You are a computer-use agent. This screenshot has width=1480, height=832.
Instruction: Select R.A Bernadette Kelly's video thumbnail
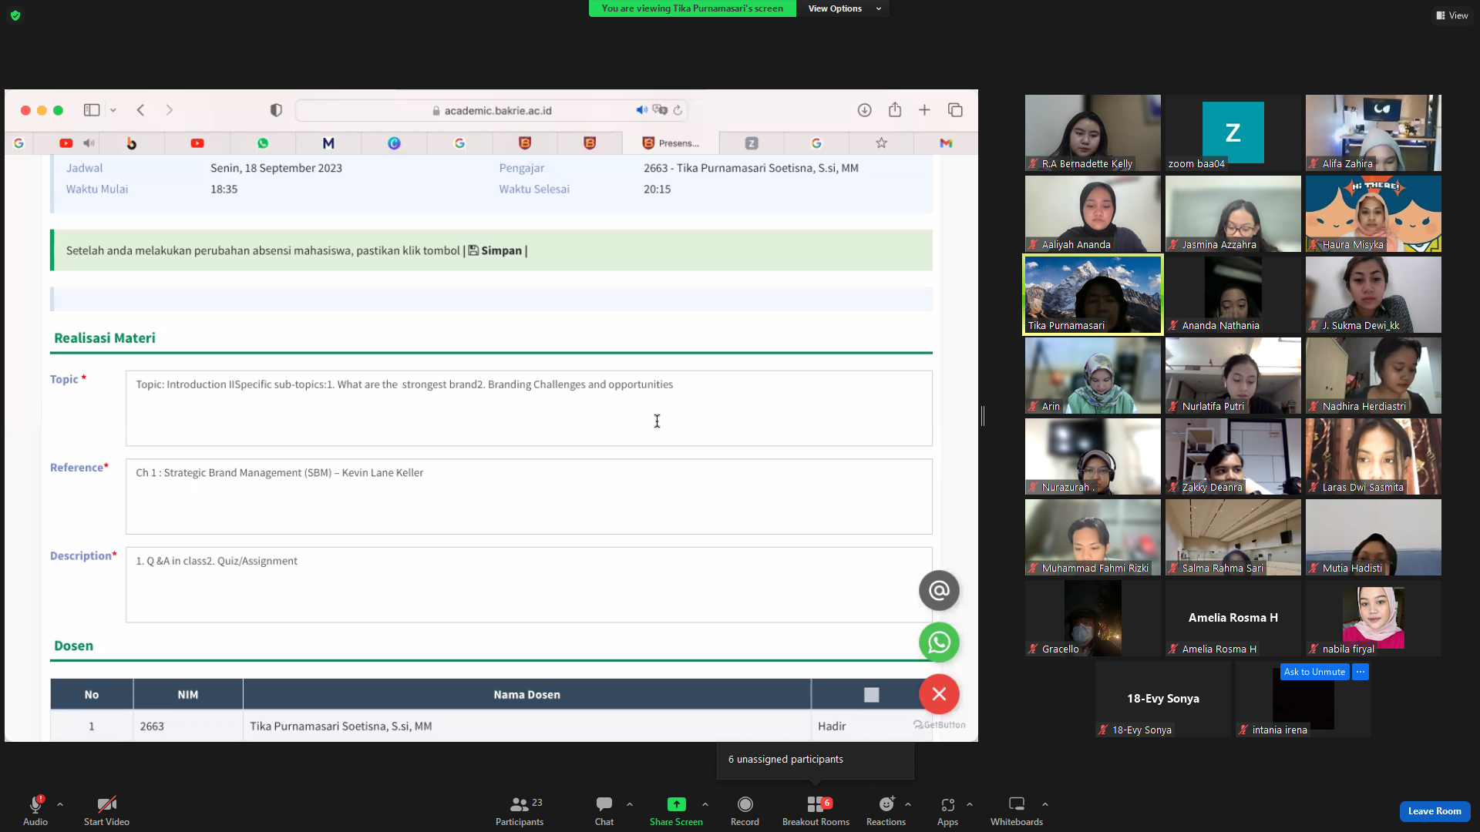[x=1092, y=133]
